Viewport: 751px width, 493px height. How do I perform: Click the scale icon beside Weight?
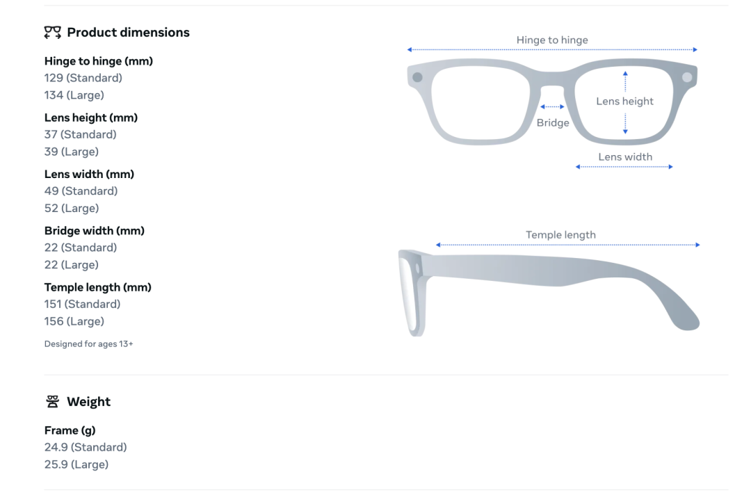tap(53, 401)
